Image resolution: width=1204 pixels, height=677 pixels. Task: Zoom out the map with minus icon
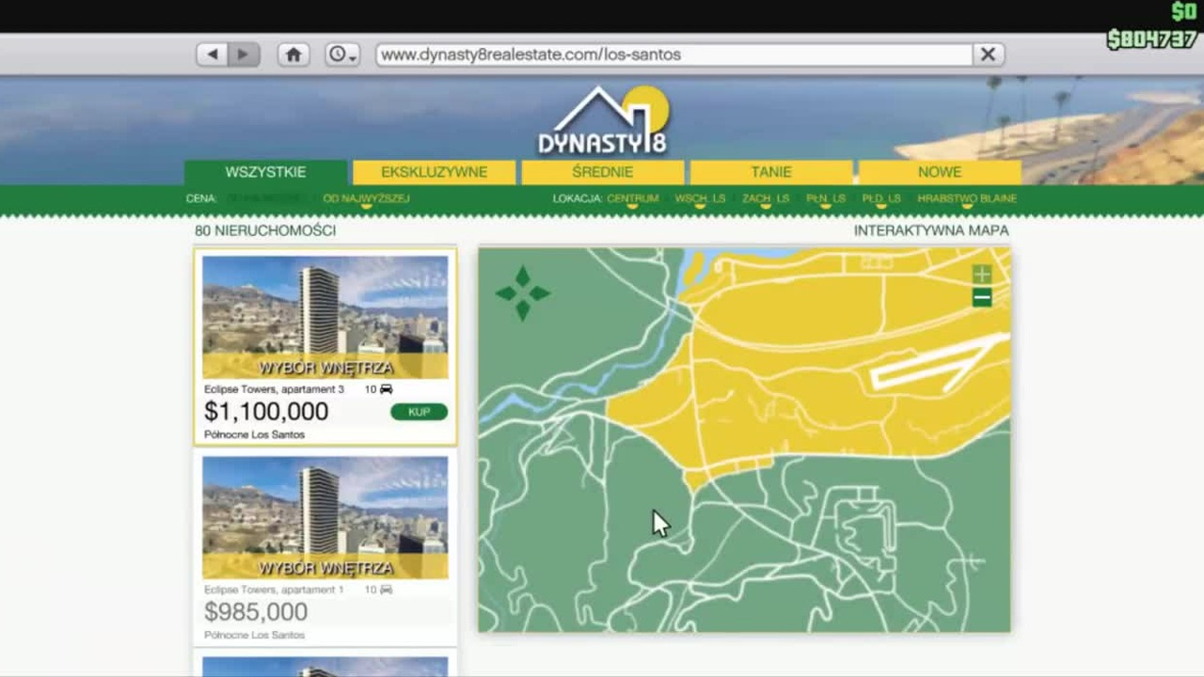(x=982, y=298)
